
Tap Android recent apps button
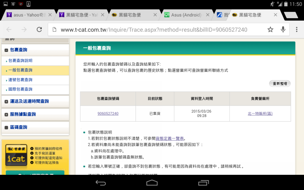[x=204, y=183]
